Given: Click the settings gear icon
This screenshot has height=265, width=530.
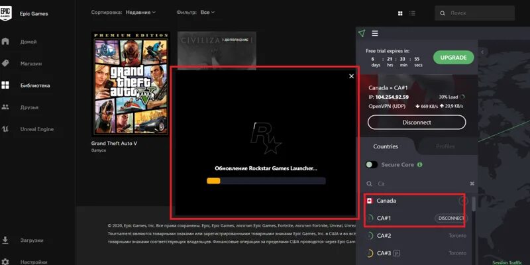Looking at the screenshot, I should coord(5,262).
